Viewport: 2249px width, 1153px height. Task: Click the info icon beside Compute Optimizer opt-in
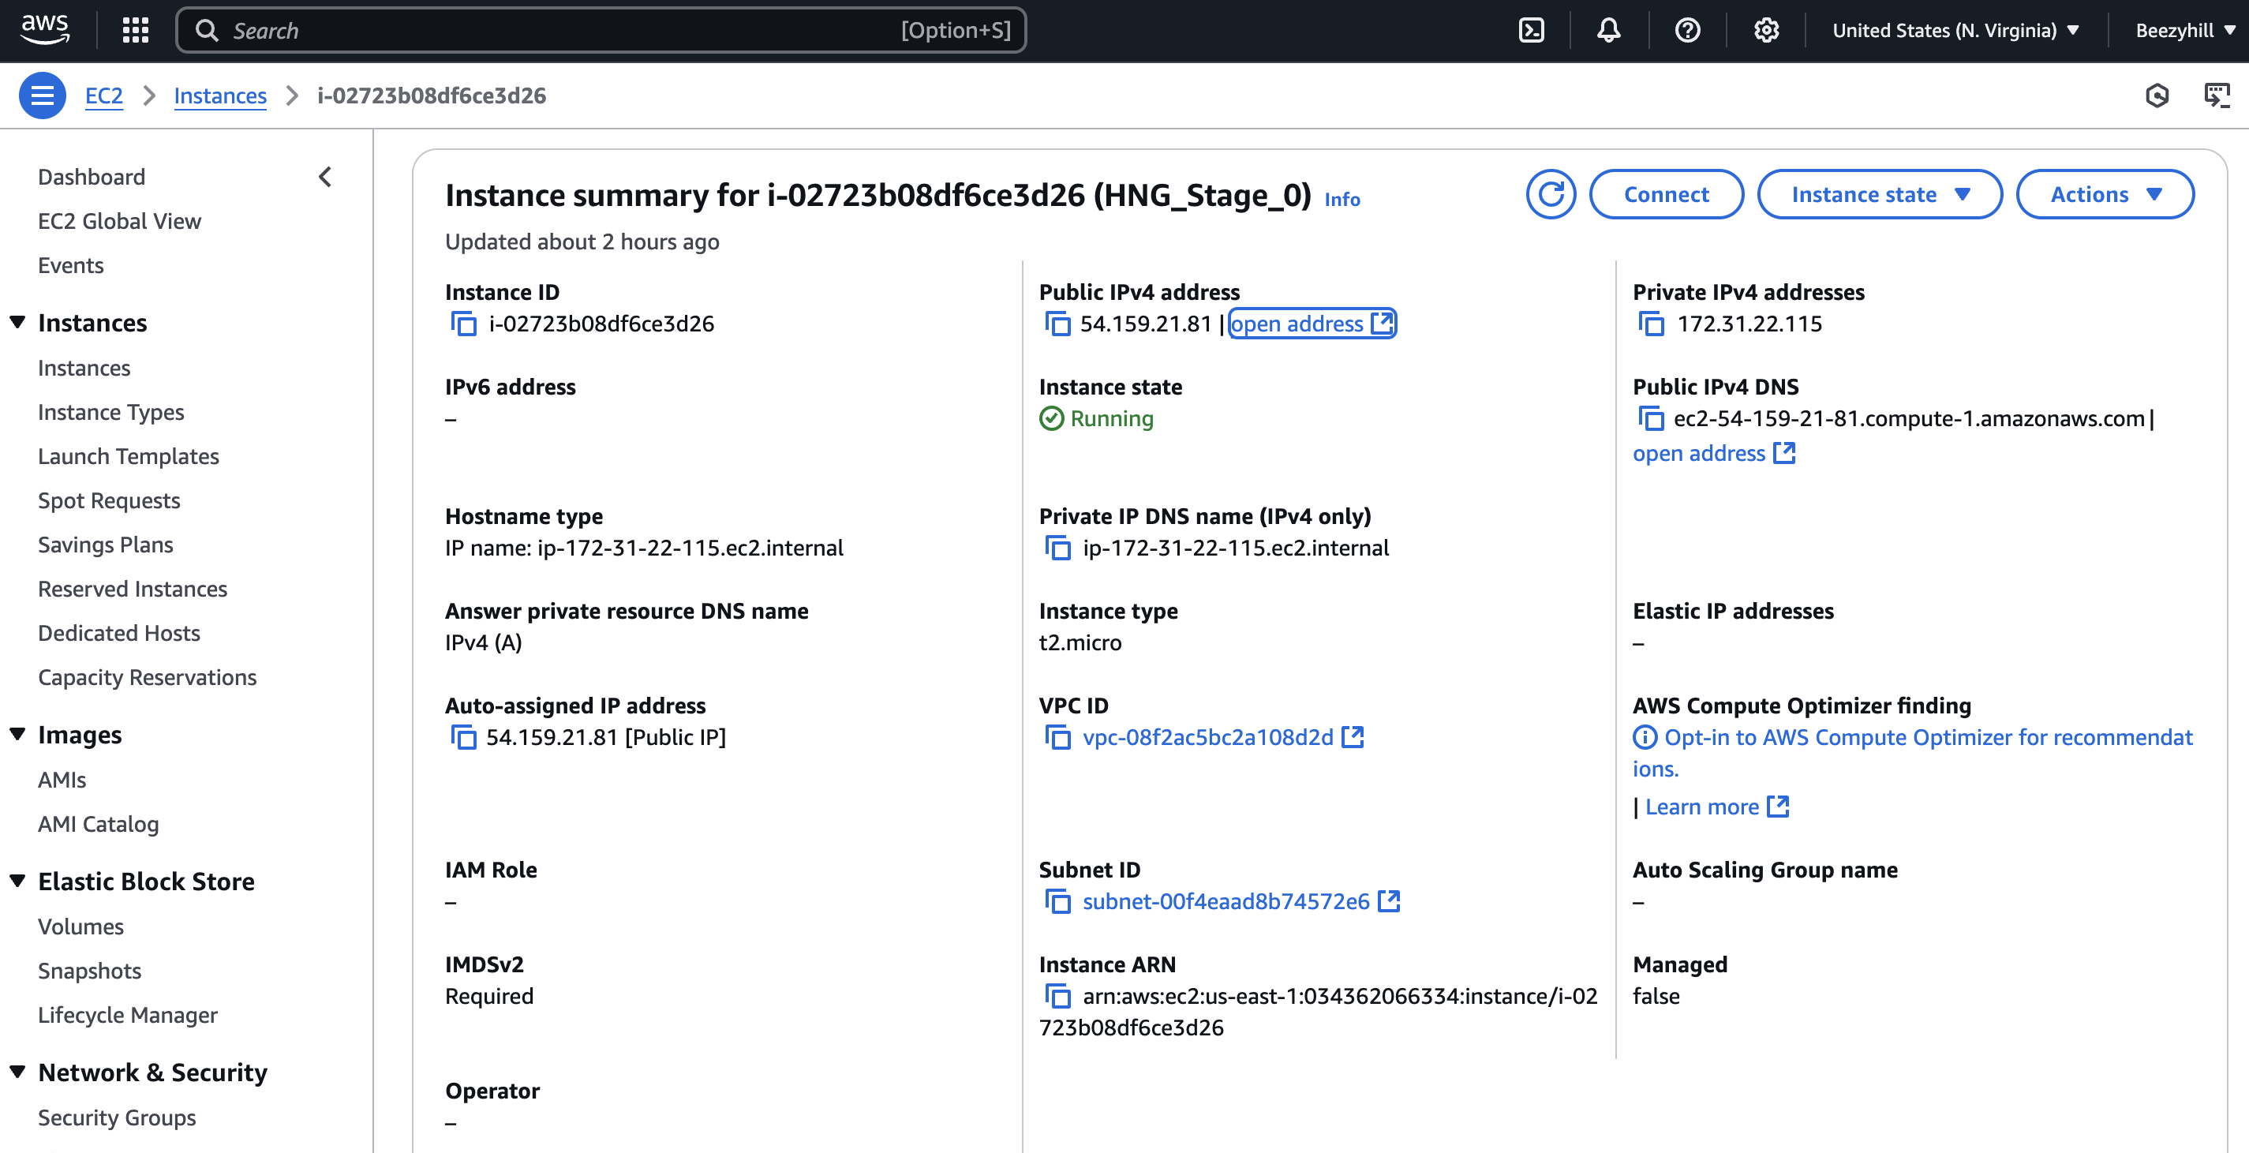[x=1645, y=738]
